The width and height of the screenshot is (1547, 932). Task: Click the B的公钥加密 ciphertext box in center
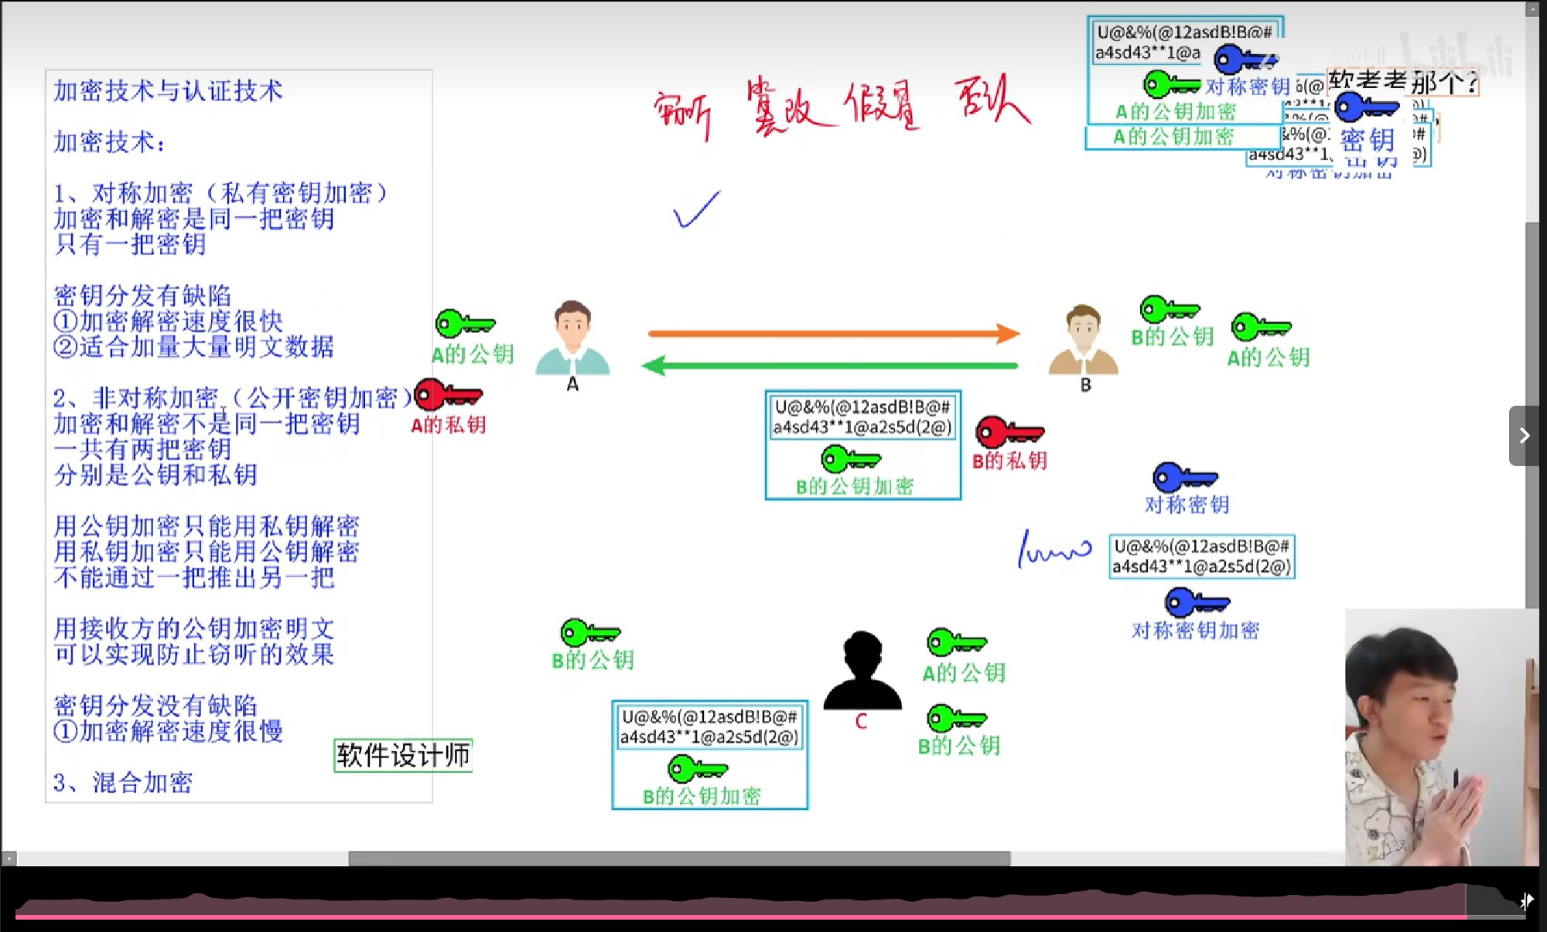[862, 445]
